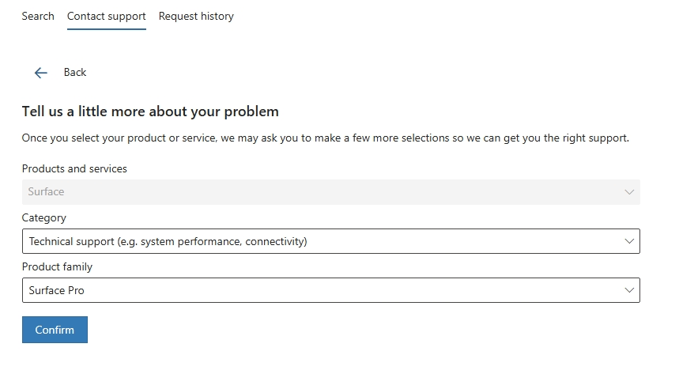Click the greyed-out "Surface" value text
Viewport: 679px width, 389px height.
[46, 192]
